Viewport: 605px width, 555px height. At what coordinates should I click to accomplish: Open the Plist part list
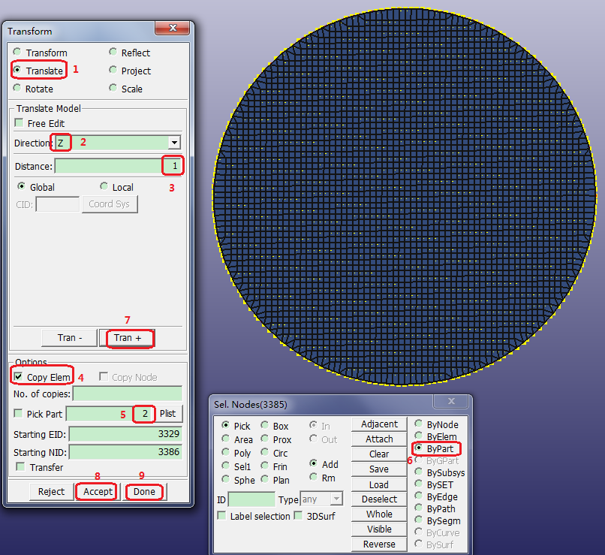170,414
